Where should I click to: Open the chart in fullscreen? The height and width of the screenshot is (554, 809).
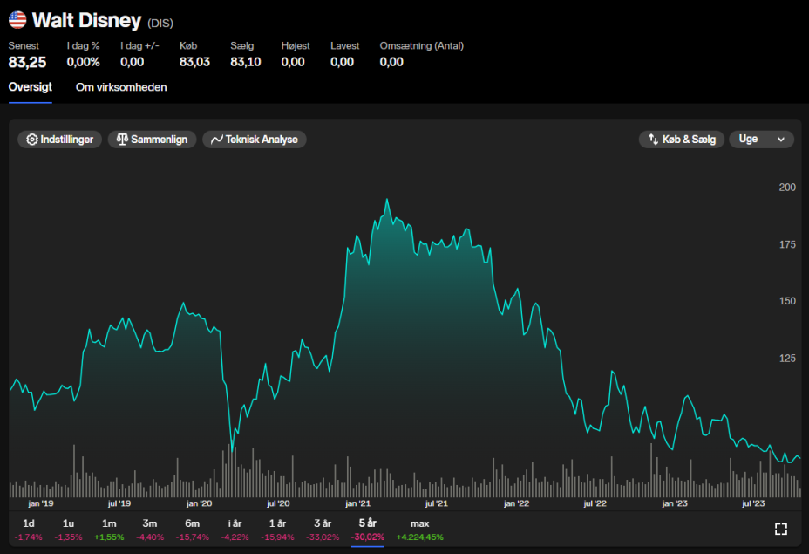click(x=780, y=530)
